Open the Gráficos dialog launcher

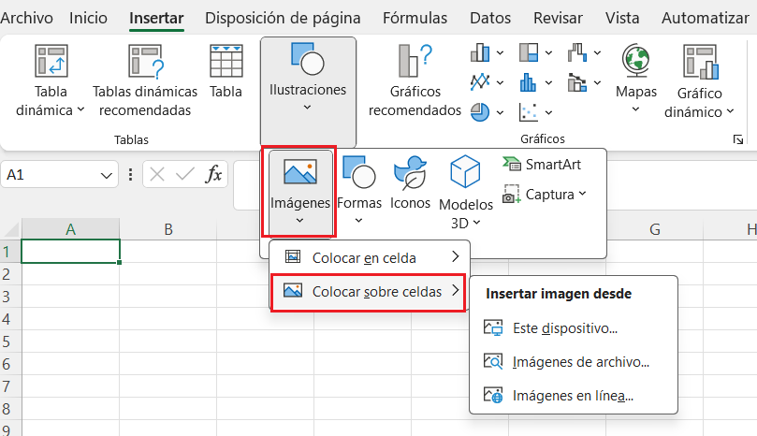click(x=738, y=139)
